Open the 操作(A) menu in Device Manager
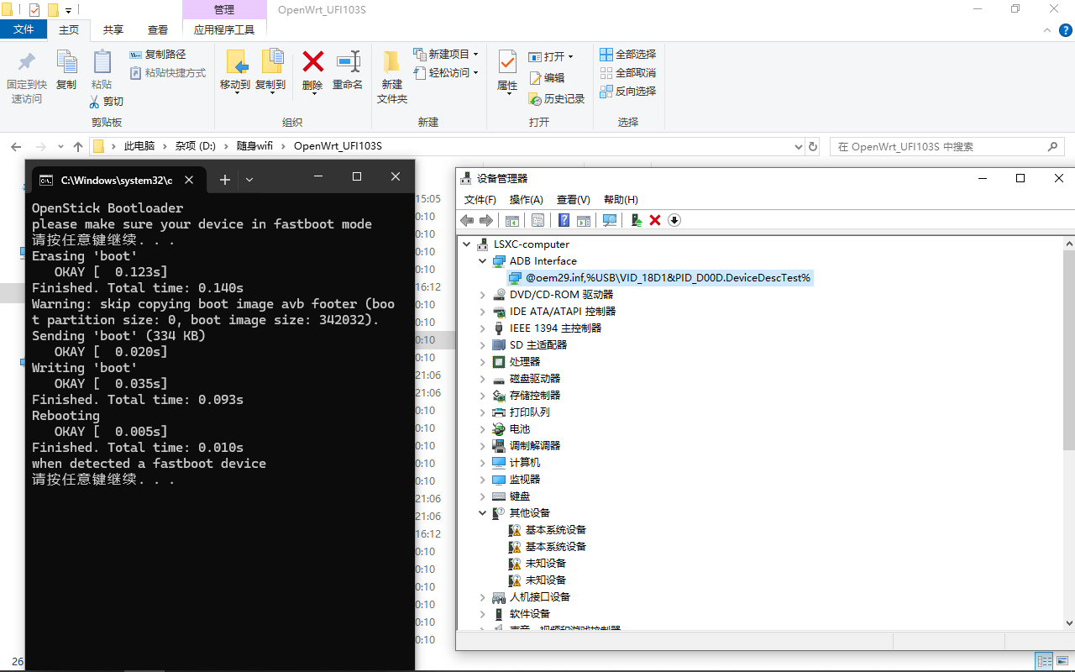Screen dimensions: 1075x672 526,200
